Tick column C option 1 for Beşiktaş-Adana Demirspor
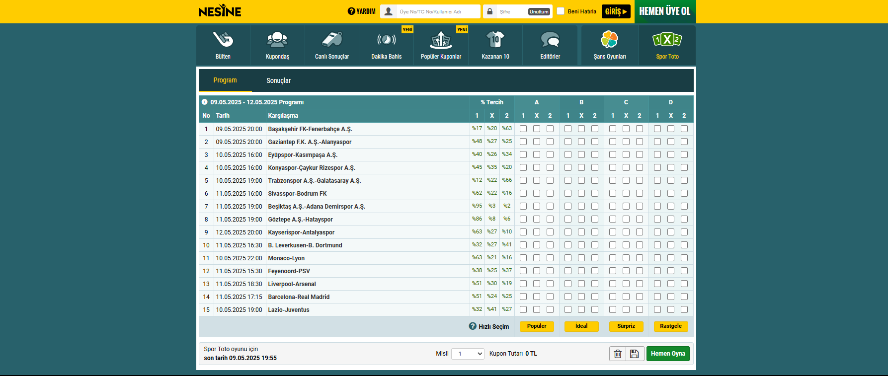The image size is (888, 376). (613, 206)
